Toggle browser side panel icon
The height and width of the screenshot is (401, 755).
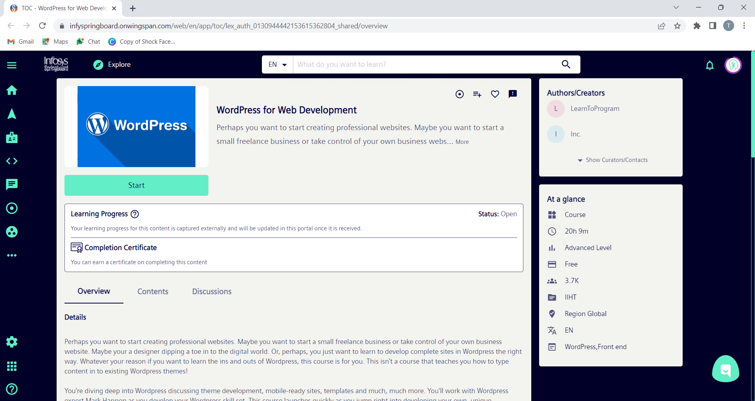(x=713, y=26)
